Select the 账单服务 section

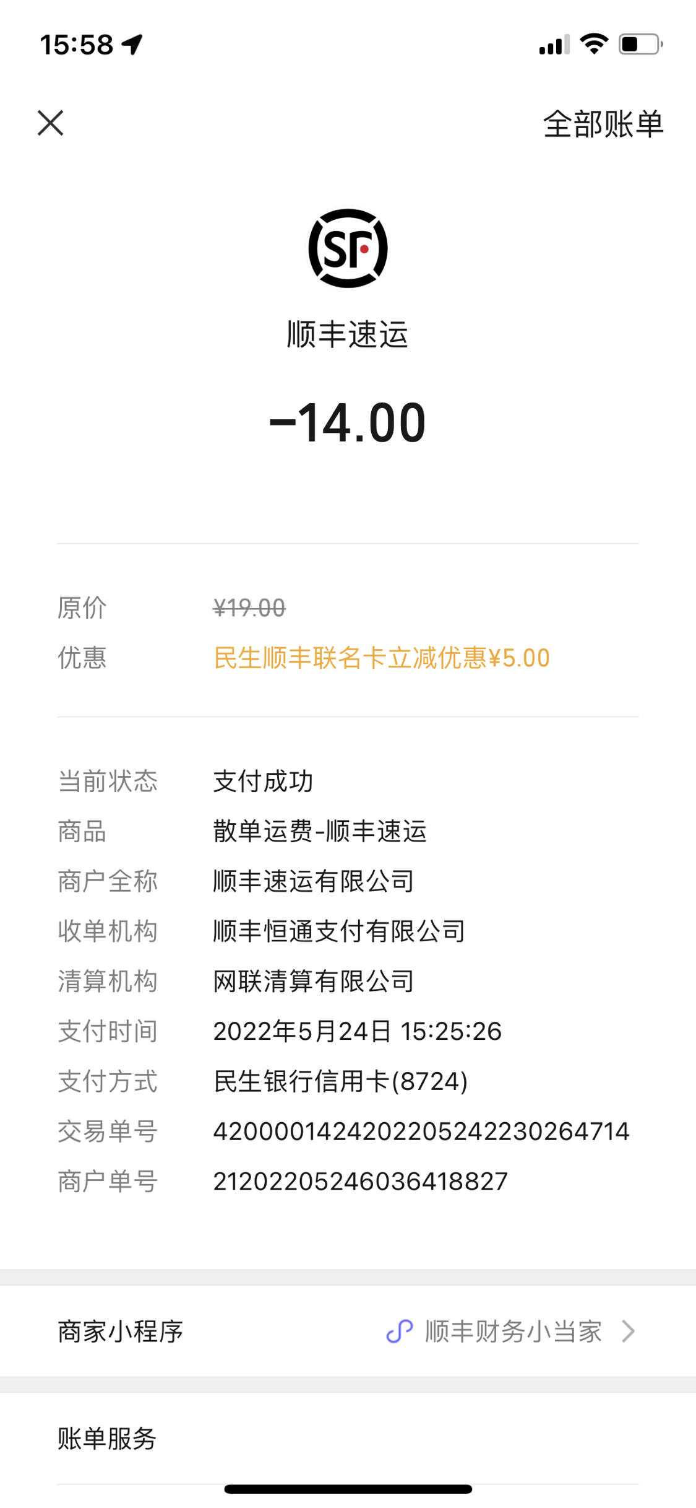(x=107, y=1438)
